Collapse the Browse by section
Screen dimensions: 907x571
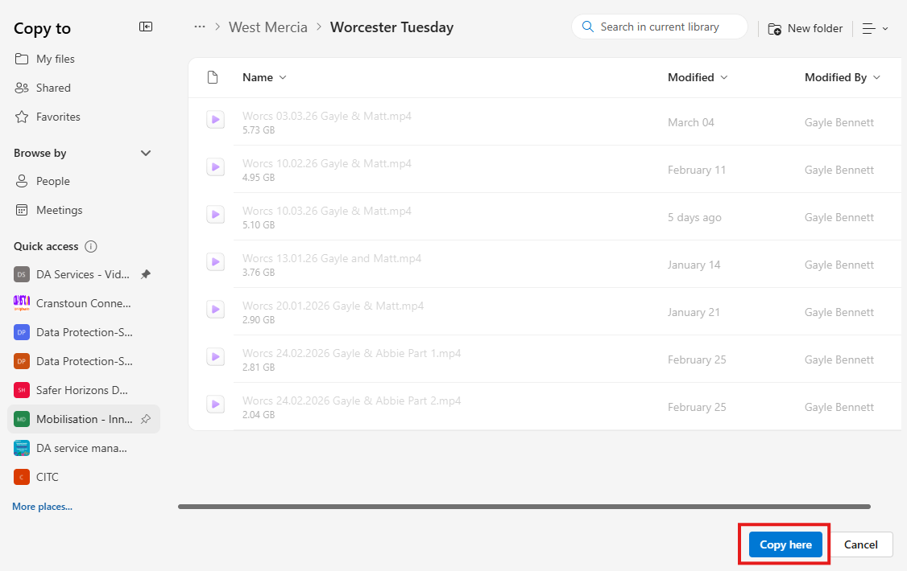[146, 153]
